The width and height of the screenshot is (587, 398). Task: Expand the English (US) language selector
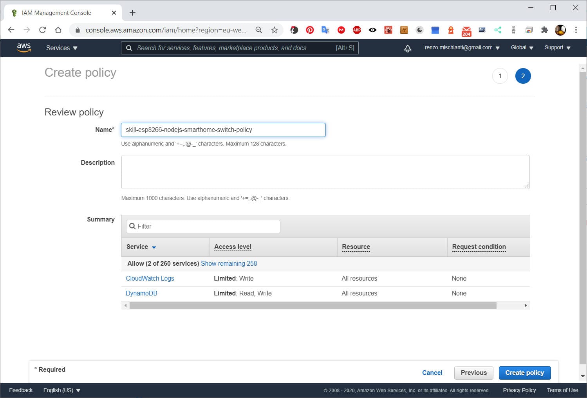click(x=61, y=390)
